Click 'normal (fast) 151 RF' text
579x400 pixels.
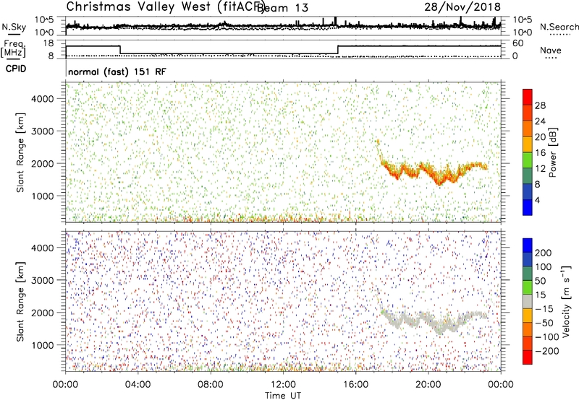pos(117,71)
